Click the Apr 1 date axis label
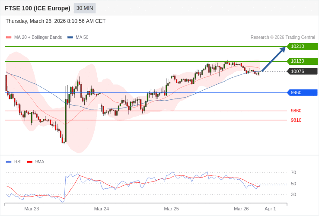 tap(270, 209)
